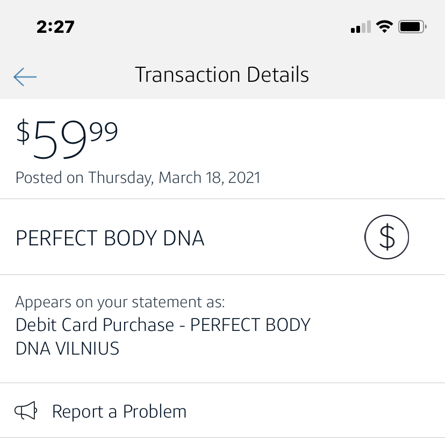Viewport: 445px width, 438px height.
Task: Tap the megaphone icon
Action: coord(26,412)
